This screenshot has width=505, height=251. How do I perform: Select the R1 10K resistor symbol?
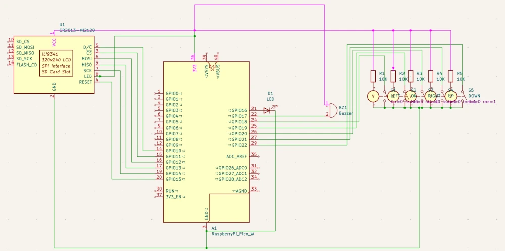(x=373, y=76)
